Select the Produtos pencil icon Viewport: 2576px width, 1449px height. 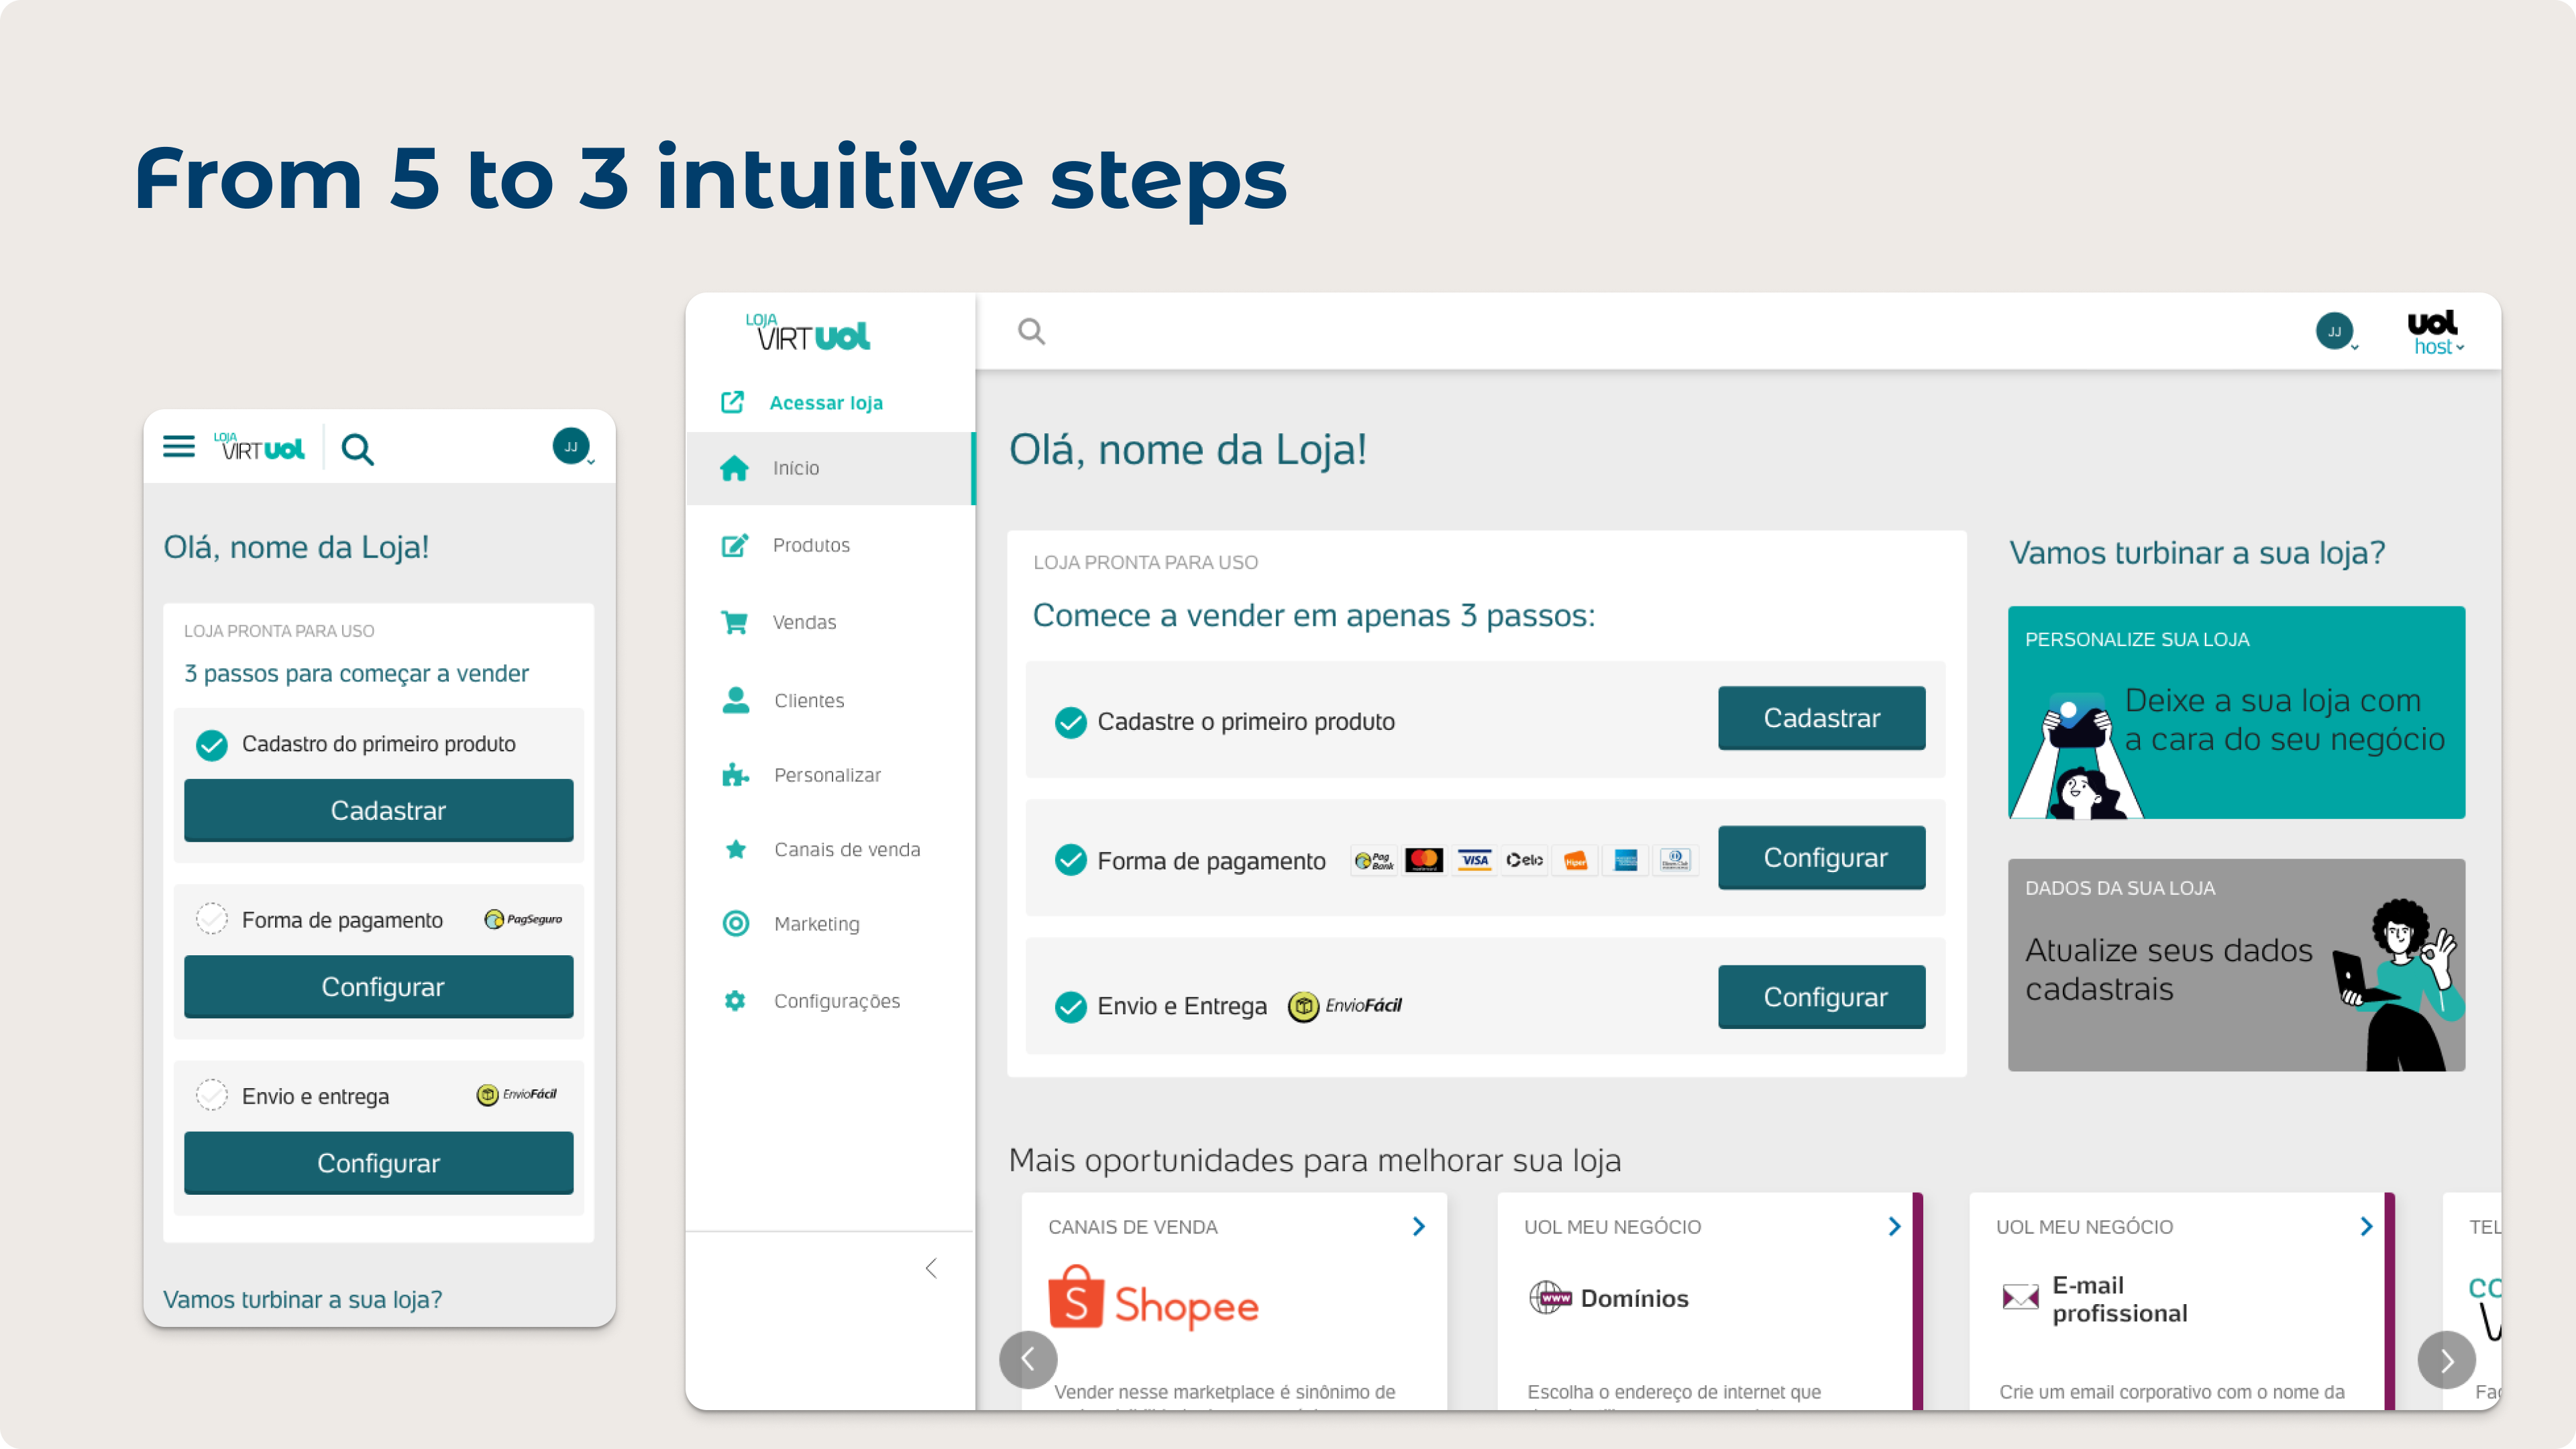[735, 545]
